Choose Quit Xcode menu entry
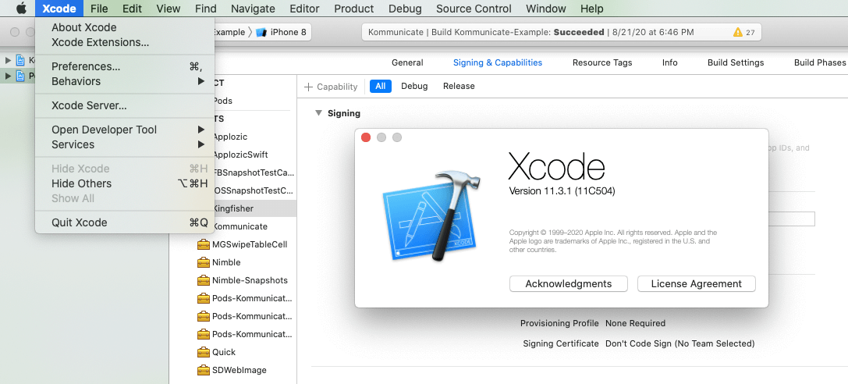The width and height of the screenshot is (848, 384). (124, 222)
